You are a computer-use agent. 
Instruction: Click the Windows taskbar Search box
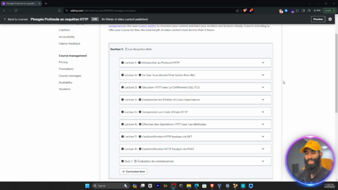pyautogui.click(x=110, y=186)
